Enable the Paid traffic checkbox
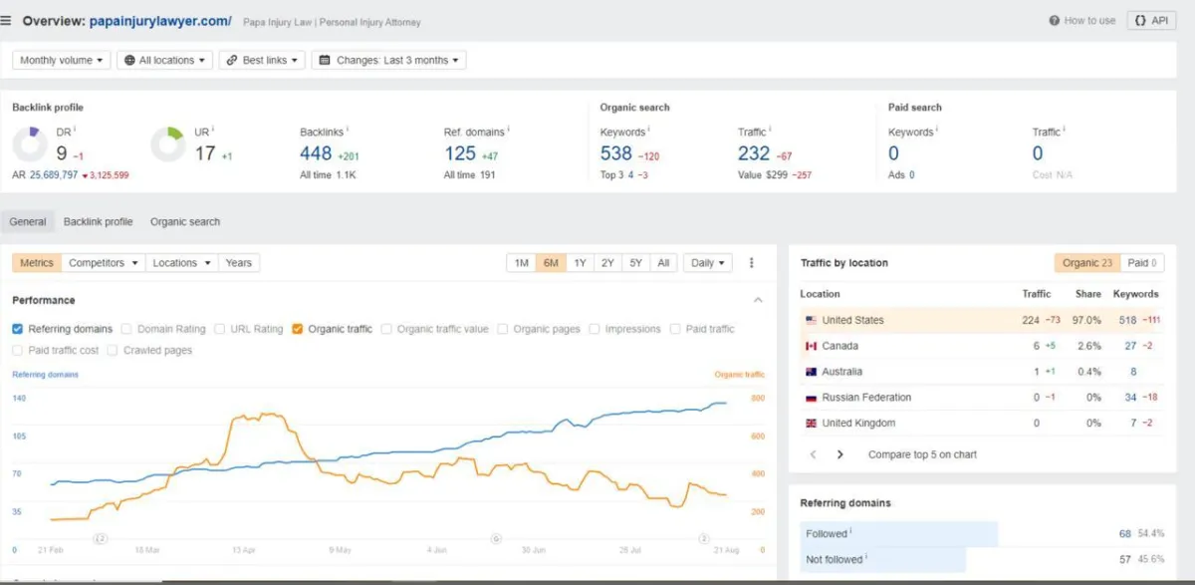The width and height of the screenshot is (1195, 585). point(675,329)
